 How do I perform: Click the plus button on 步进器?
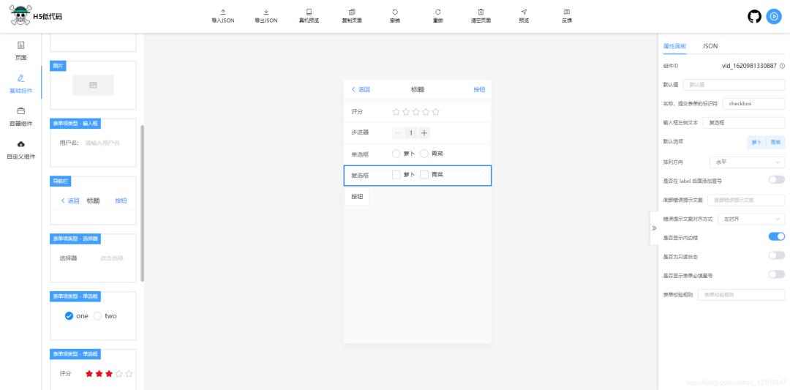pos(424,133)
